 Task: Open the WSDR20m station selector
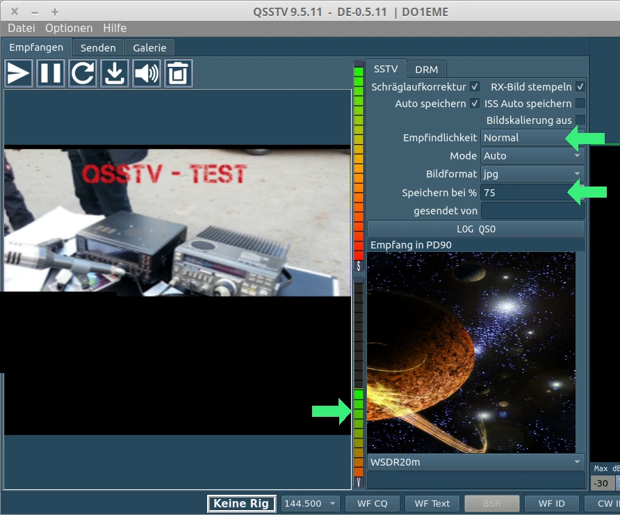coord(475,461)
